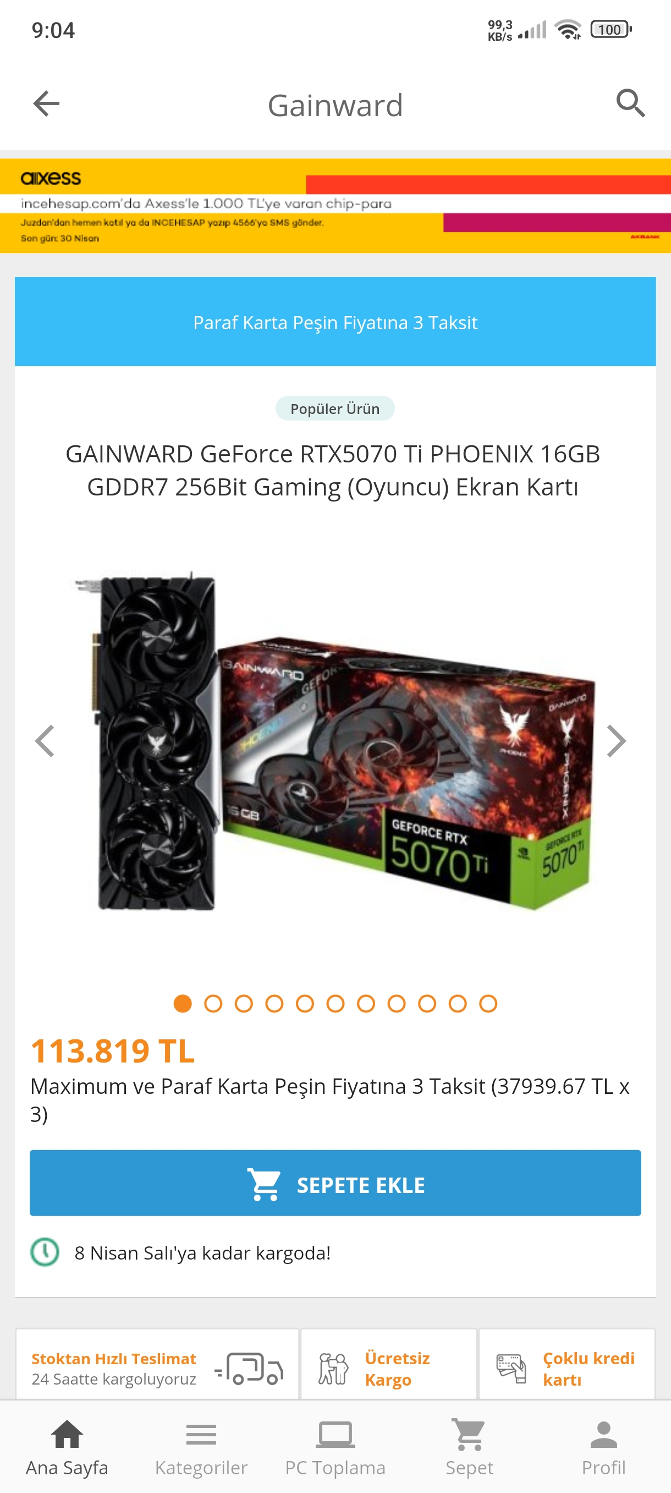Open the Axess chip-para banner

click(x=335, y=206)
